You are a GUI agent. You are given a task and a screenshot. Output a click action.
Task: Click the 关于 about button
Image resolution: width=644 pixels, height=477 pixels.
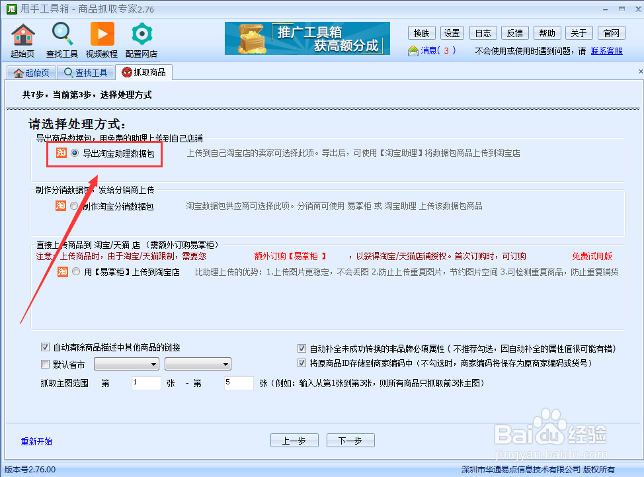[x=579, y=33]
